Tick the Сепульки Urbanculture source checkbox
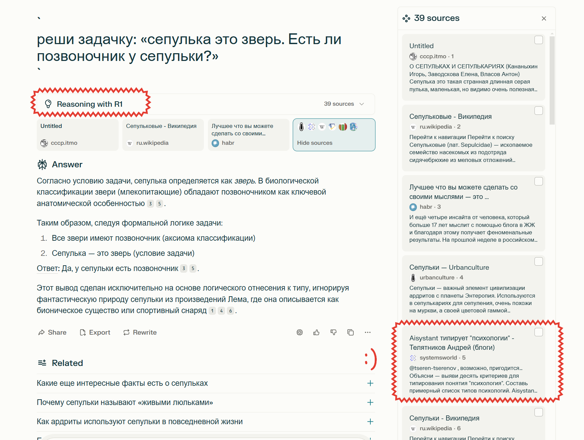This screenshot has width=584, height=440. click(x=539, y=262)
